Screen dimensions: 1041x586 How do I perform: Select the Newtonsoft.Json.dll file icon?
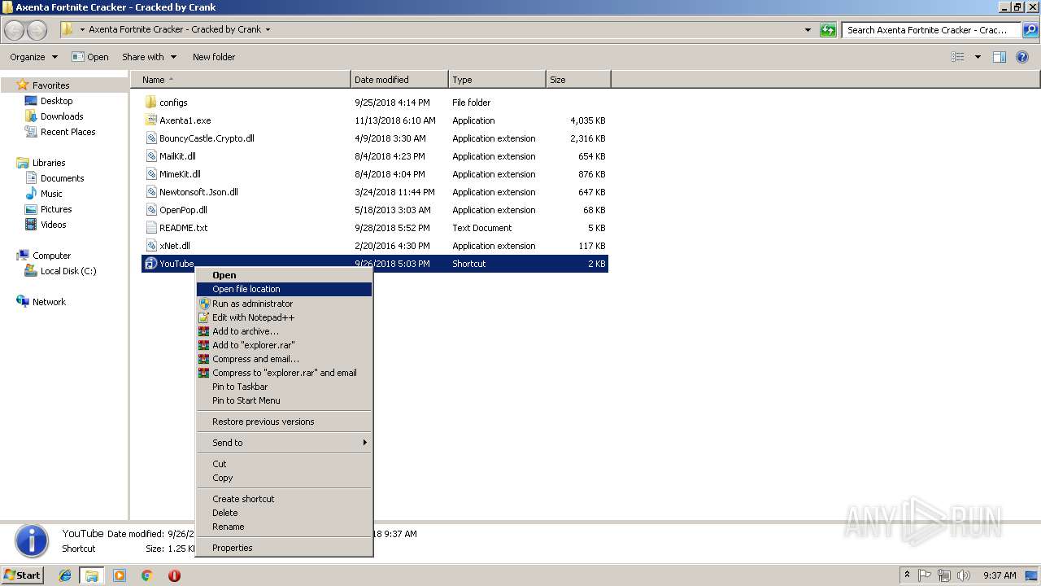click(150, 192)
